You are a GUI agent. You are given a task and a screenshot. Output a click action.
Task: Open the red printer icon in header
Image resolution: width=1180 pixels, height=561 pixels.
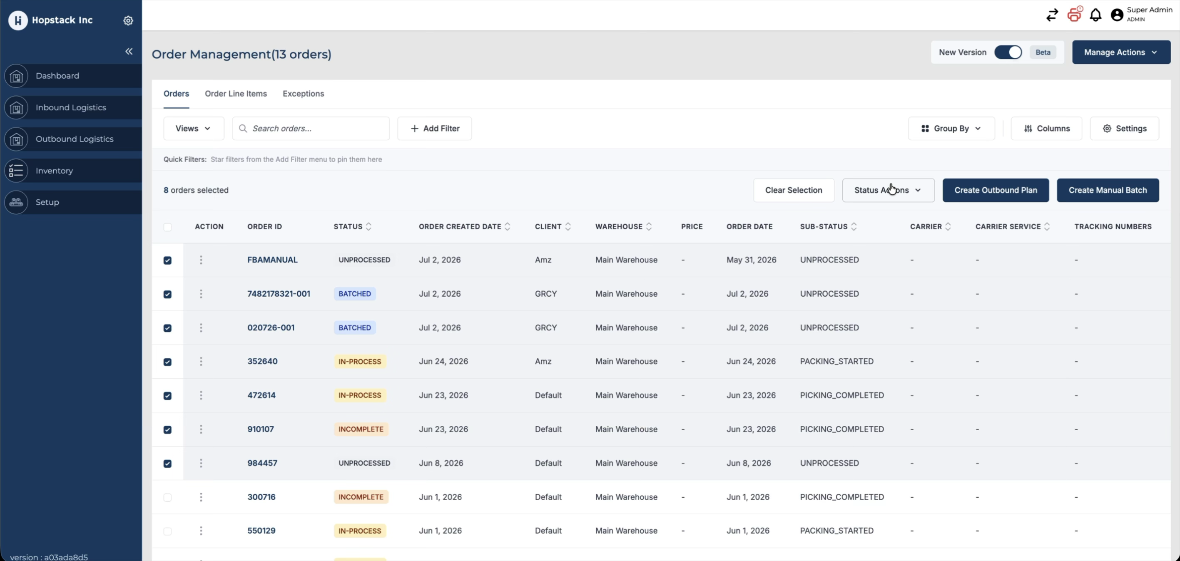1074,15
